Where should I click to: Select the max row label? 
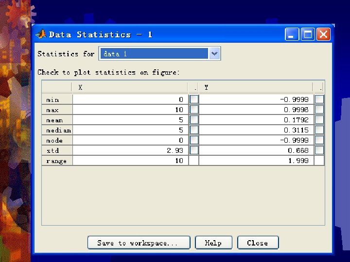point(57,110)
